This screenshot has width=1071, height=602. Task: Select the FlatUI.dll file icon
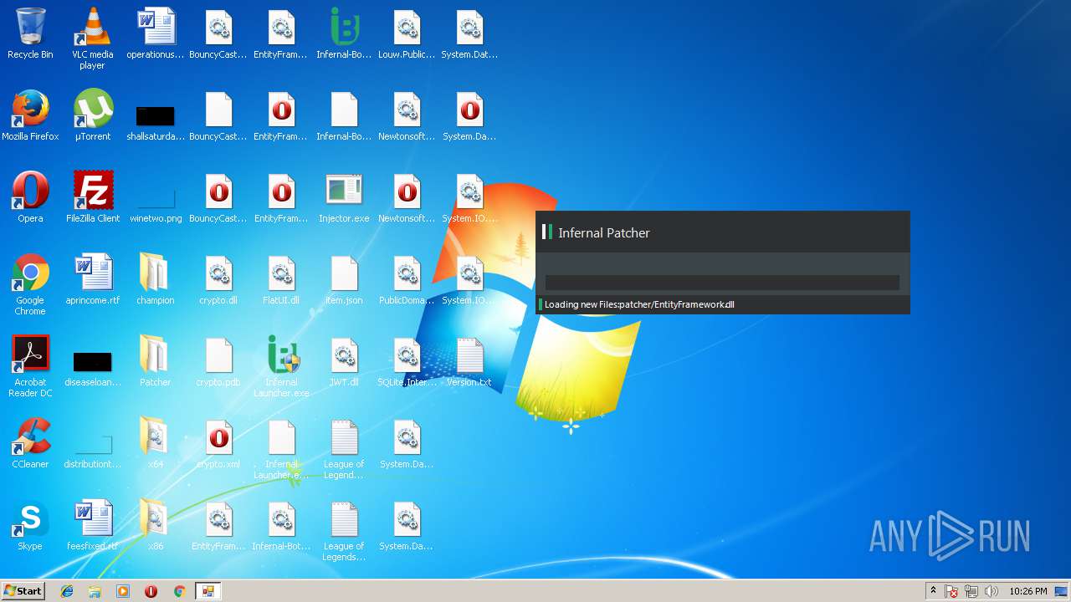[281, 279]
